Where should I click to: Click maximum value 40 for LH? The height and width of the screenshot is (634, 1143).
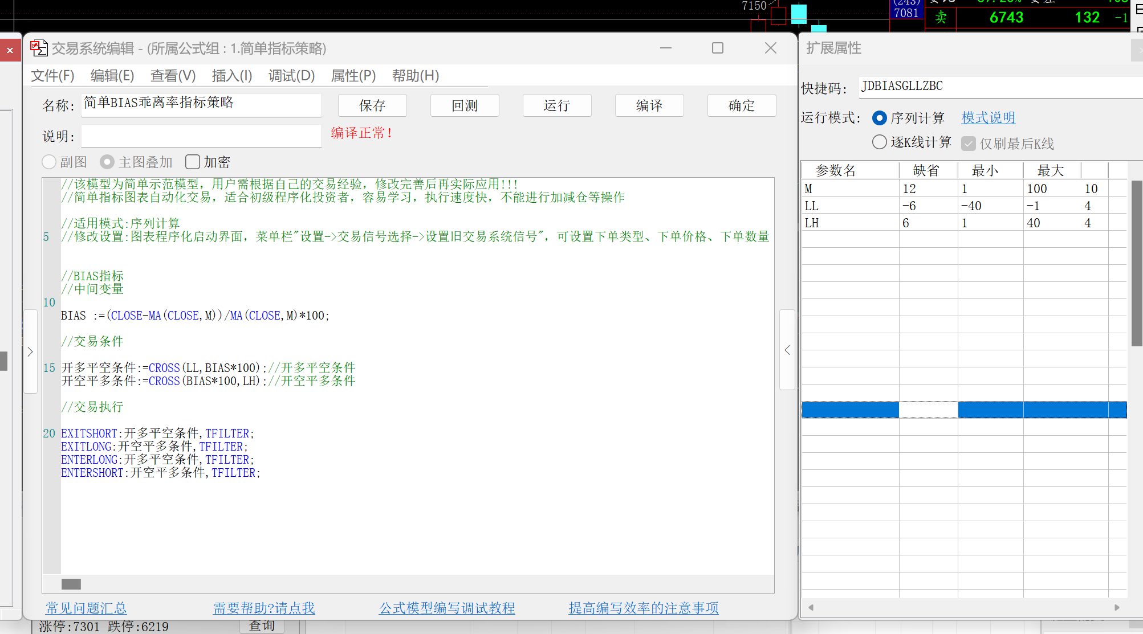coord(1052,223)
